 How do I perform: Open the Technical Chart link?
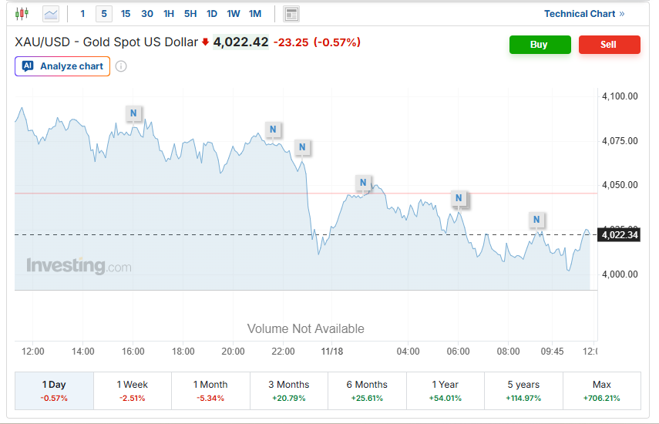pyautogui.click(x=583, y=14)
